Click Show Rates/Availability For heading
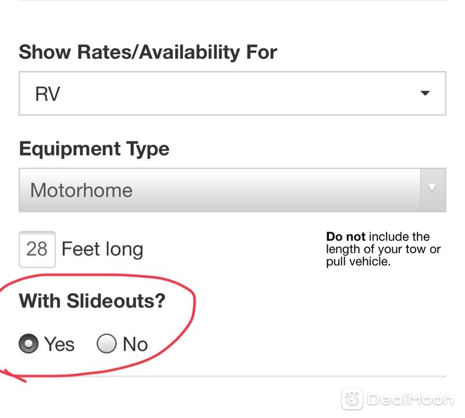The width and height of the screenshot is (465, 418). pyautogui.click(x=148, y=52)
